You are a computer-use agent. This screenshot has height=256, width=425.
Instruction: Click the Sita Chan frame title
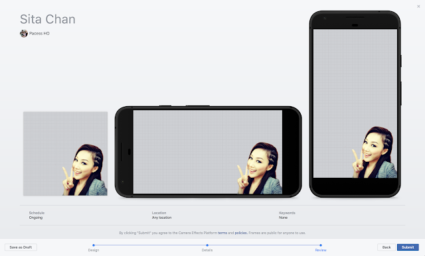point(48,19)
